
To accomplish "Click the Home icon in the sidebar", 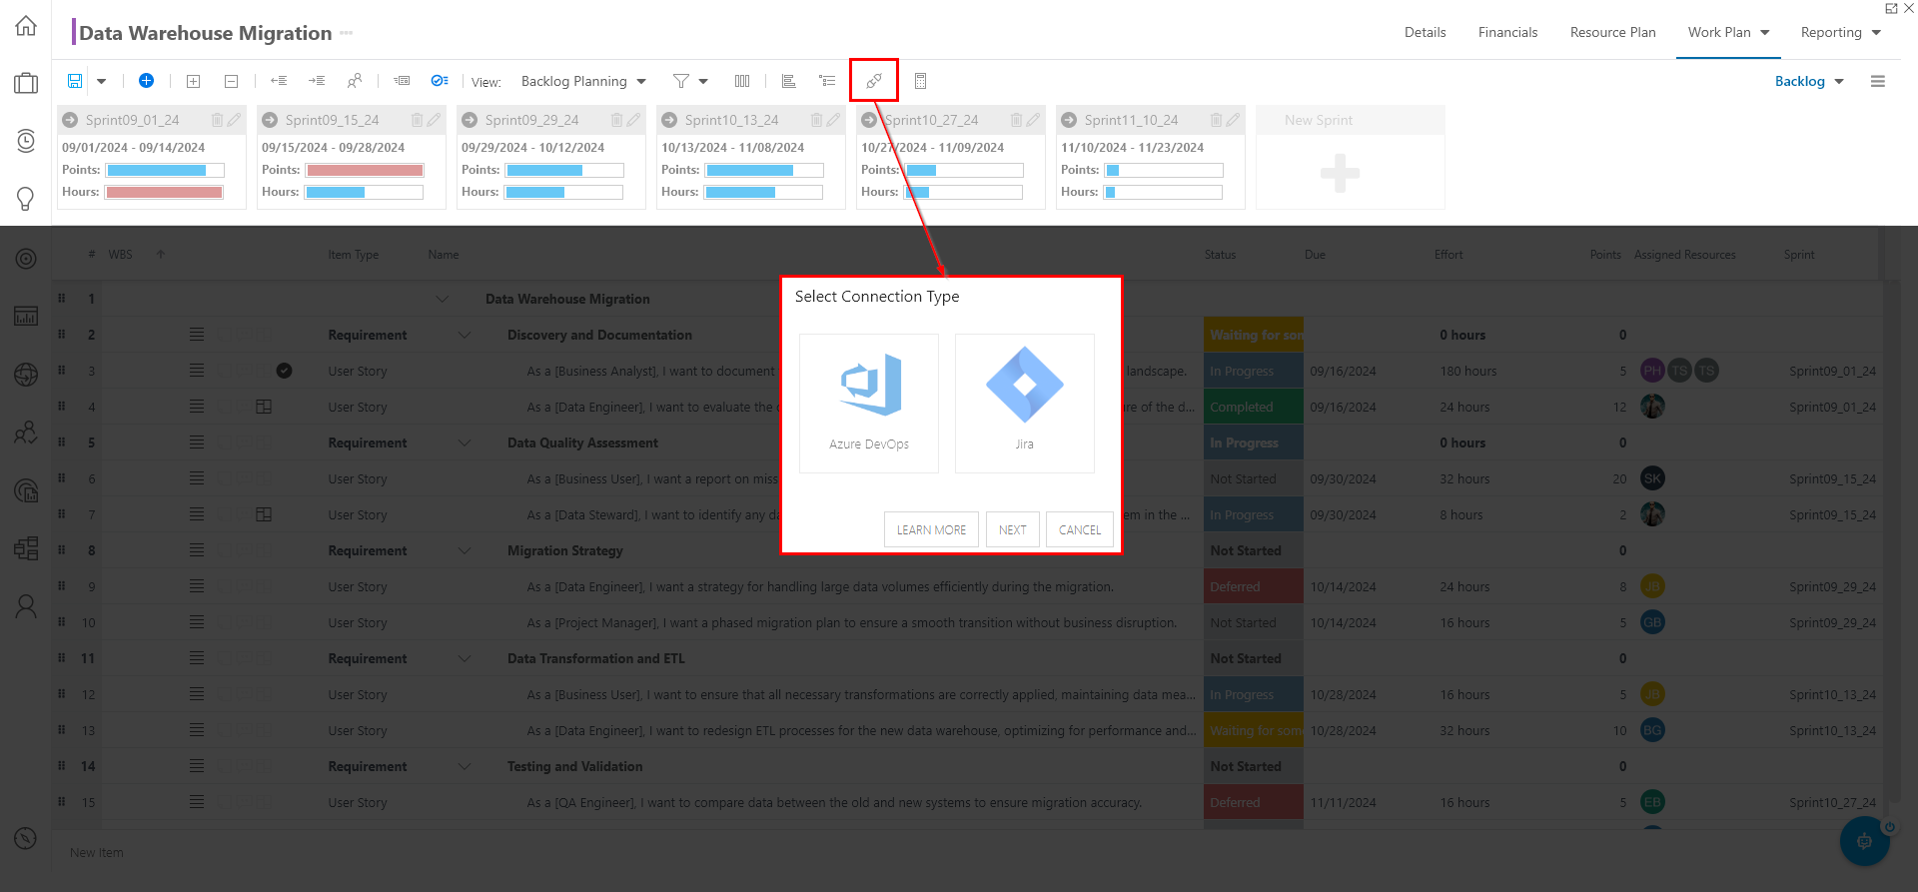I will 26,26.
